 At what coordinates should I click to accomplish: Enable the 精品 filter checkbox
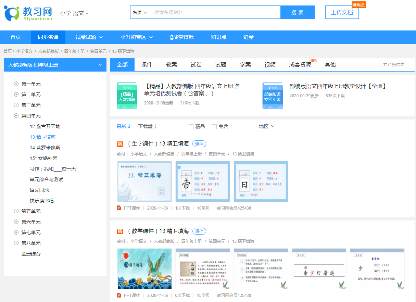click(x=191, y=126)
